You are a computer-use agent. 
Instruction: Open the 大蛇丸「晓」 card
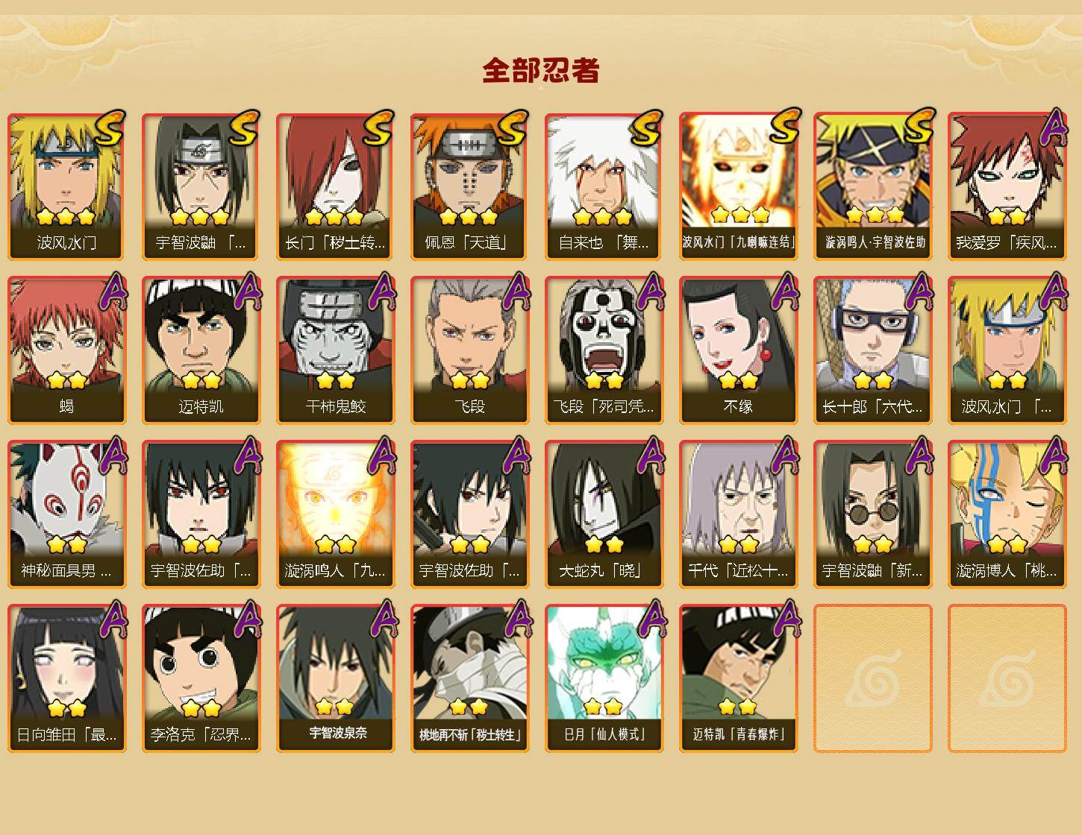[604, 514]
